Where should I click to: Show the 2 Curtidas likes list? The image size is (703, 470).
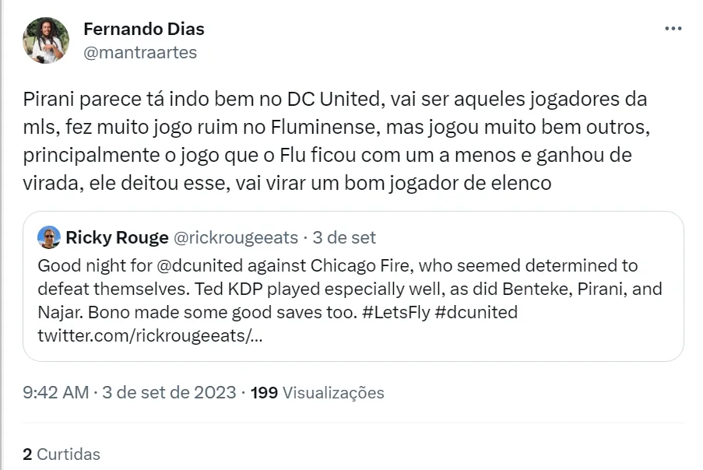[62, 453]
